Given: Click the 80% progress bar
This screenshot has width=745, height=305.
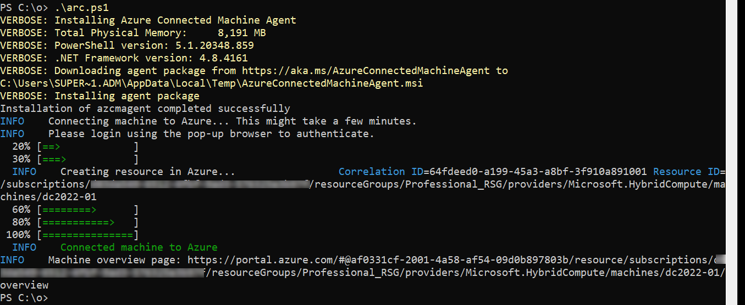Looking at the screenshot, I should pos(88,223).
